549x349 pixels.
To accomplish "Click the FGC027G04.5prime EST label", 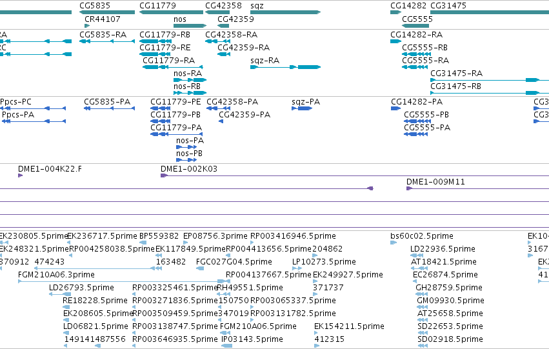I will coord(234,262).
